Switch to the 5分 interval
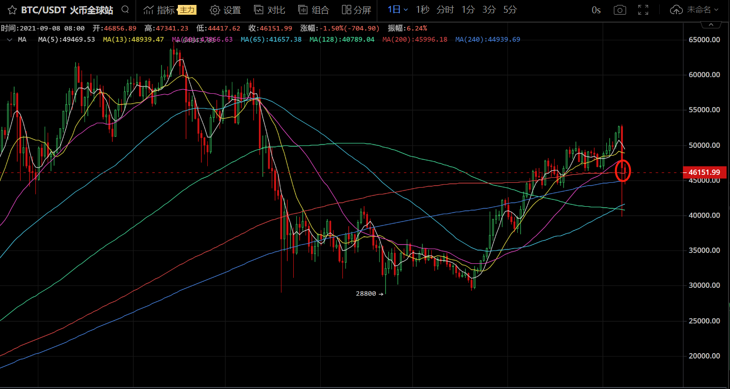The height and width of the screenshot is (389, 730). [x=510, y=9]
